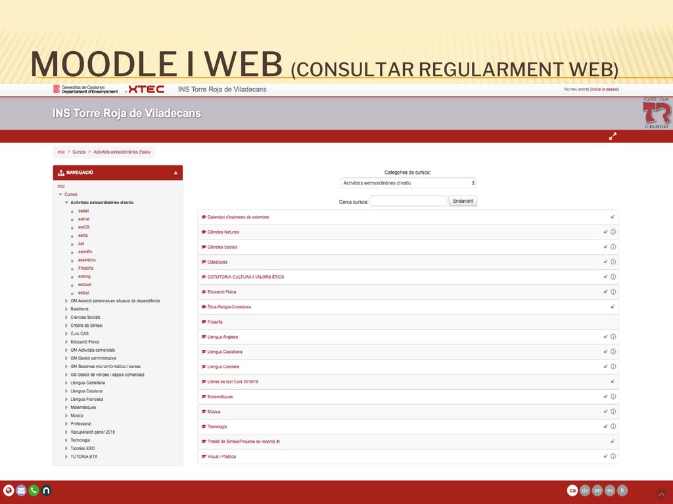The height and width of the screenshot is (504, 673).
Task: Click the email envelope icon in footer
Action: click(21, 490)
